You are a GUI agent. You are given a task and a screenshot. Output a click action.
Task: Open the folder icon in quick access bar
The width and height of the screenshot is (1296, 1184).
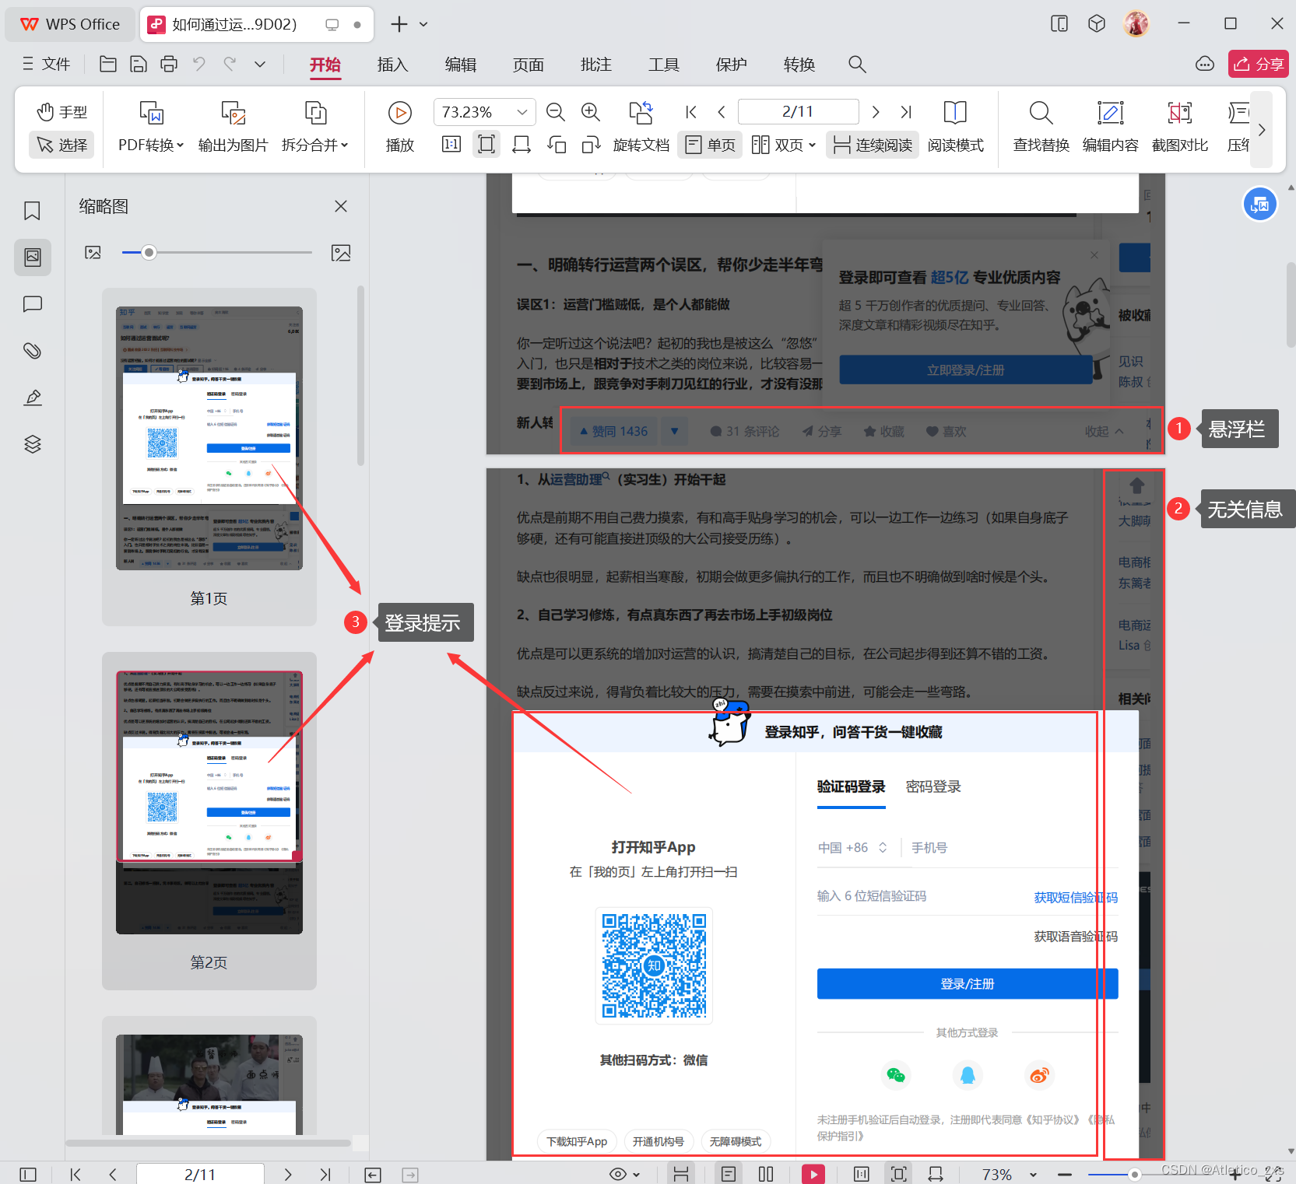point(108,64)
